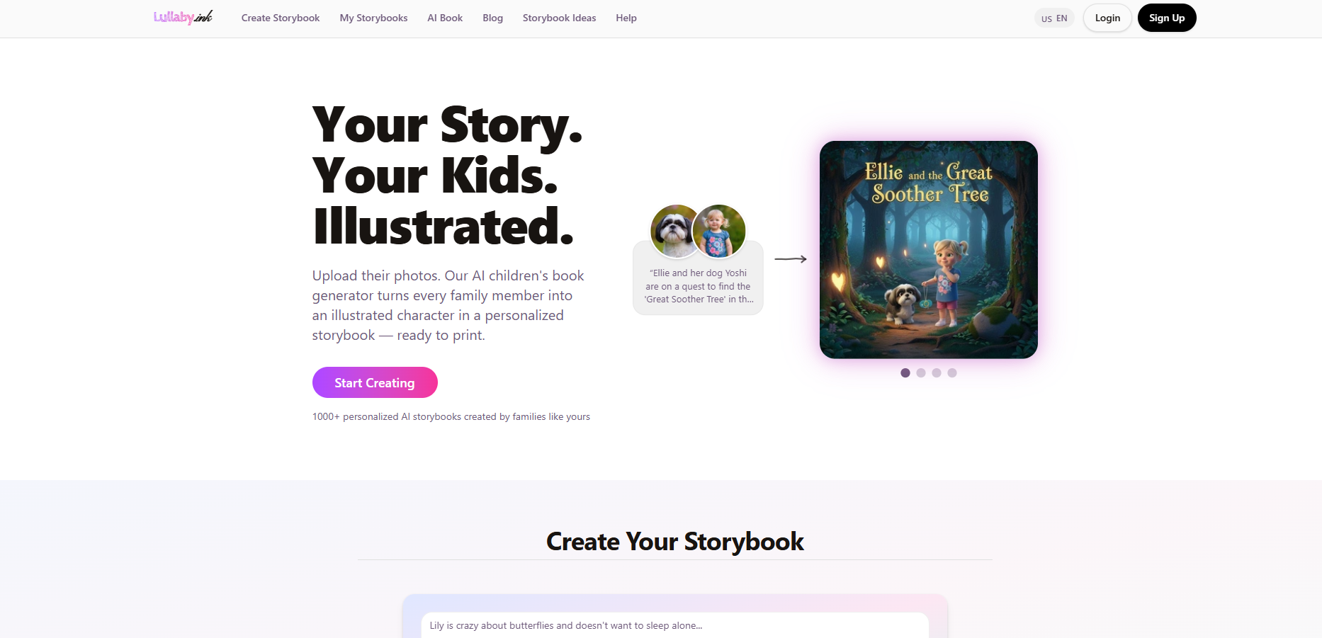Open Storybook Ideas page
This screenshot has width=1322, height=638.
click(560, 18)
